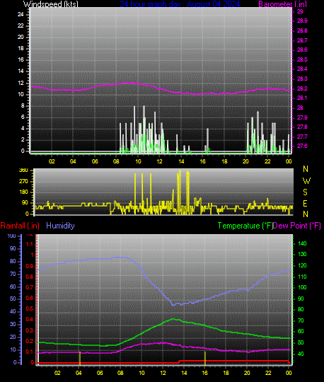Click the W wind direction label
Screen dimensions: 324x382
point(306,181)
